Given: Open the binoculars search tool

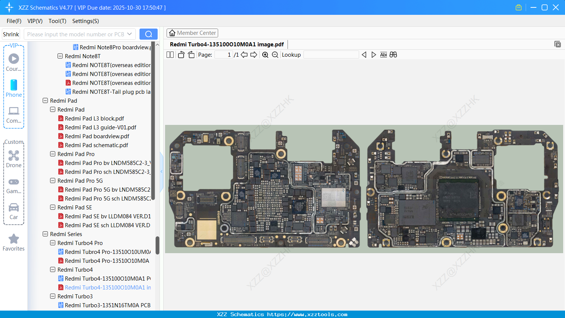Looking at the screenshot, I should pos(393,54).
